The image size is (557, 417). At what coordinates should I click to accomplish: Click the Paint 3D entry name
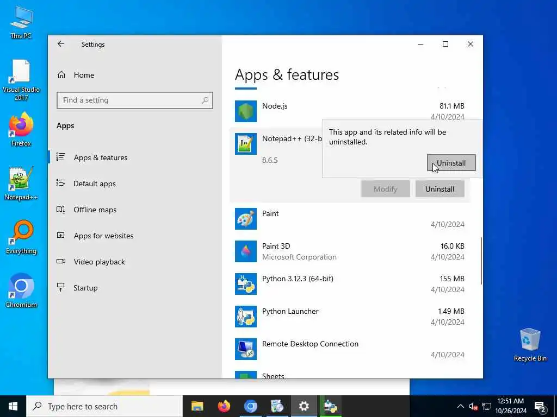276,246
